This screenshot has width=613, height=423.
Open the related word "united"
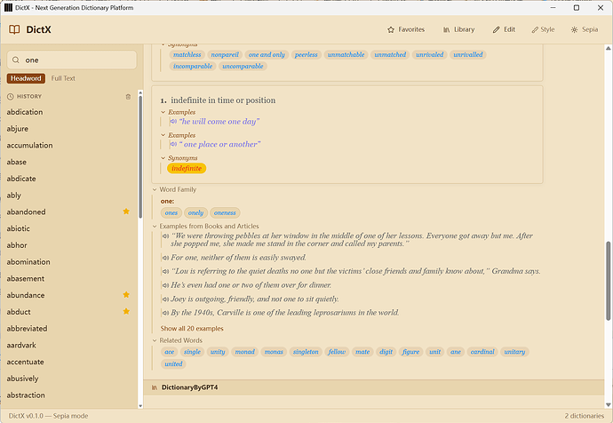(x=173, y=364)
